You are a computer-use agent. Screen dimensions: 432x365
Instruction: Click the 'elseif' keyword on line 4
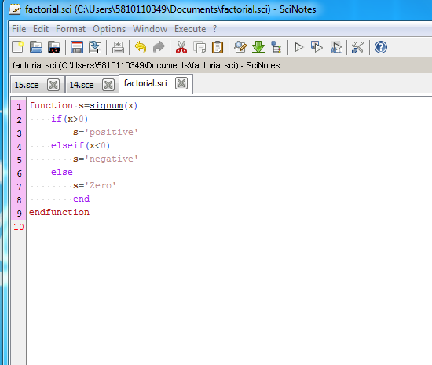coord(68,145)
